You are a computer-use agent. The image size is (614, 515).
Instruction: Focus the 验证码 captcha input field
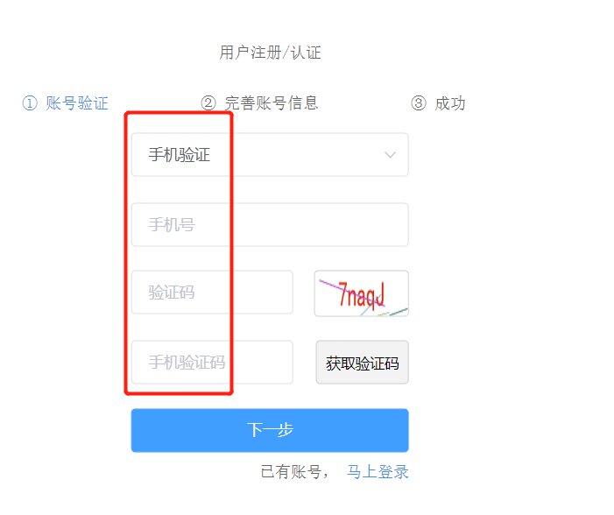coord(212,293)
